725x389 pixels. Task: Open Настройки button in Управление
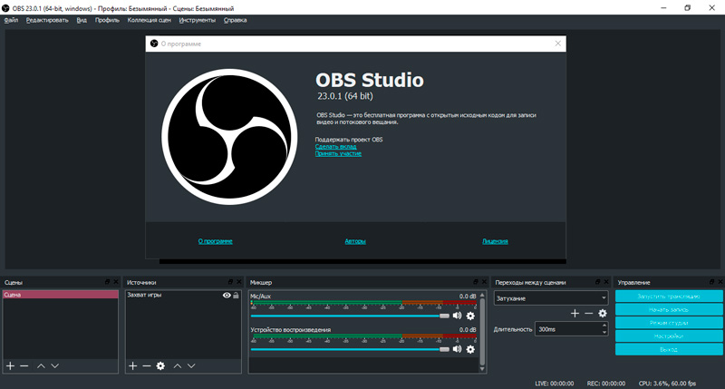coord(669,336)
